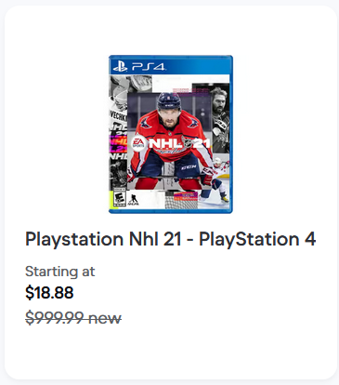Click the NHLPA logo on cover
This screenshot has height=385, width=339.
134,199
